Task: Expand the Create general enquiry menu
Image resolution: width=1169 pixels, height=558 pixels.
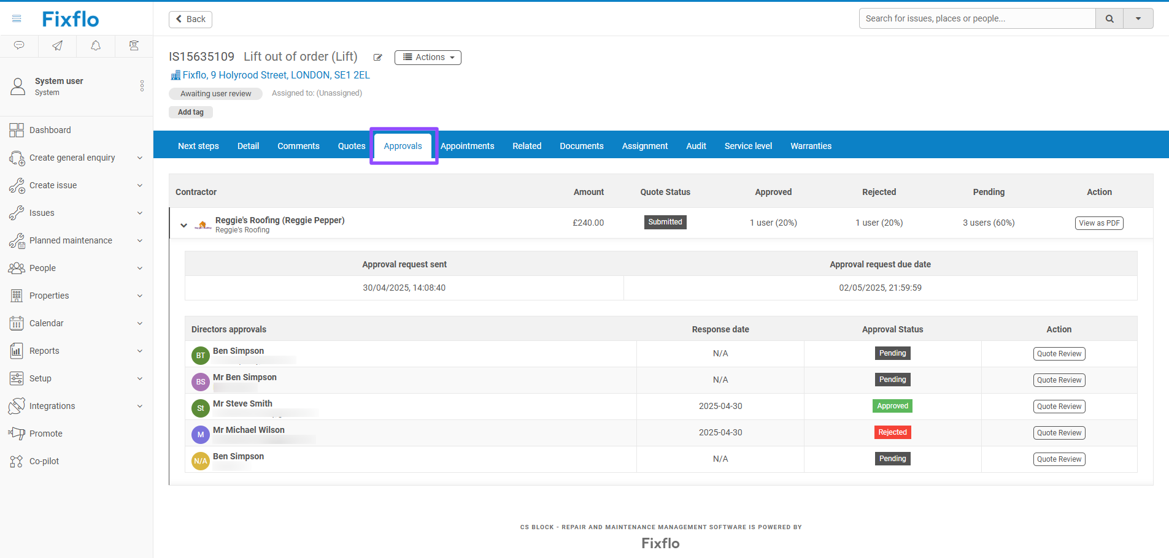Action: (140, 158)
